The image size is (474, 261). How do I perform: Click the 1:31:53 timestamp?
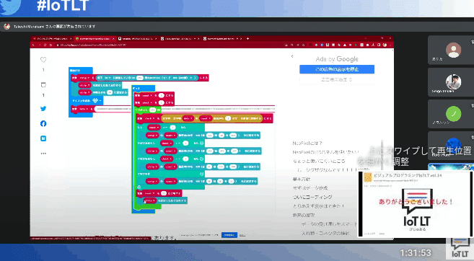point(416,252)
